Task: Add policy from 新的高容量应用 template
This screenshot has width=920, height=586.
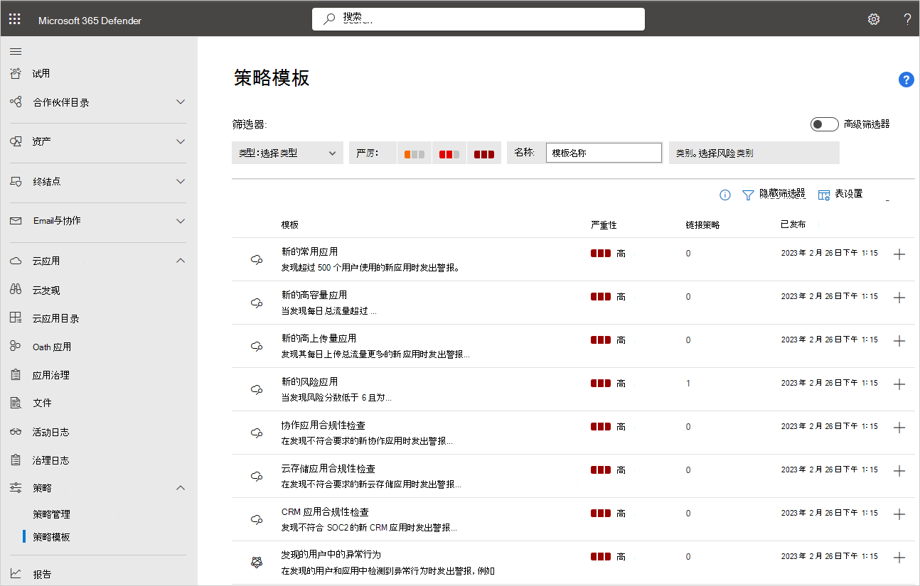Action: 899,297
